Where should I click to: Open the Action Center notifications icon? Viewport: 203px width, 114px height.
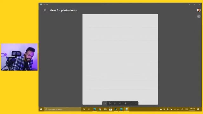[198, 109]
